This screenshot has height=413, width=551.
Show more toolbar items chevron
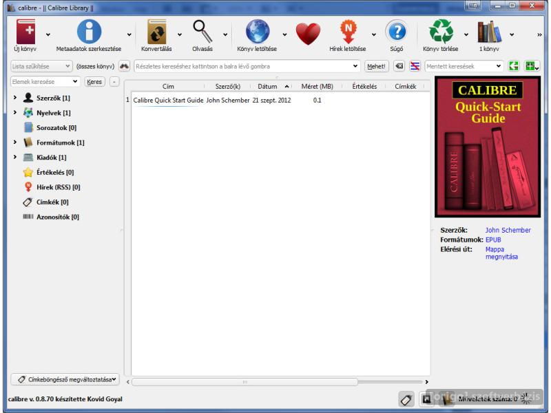click(539, 35)
